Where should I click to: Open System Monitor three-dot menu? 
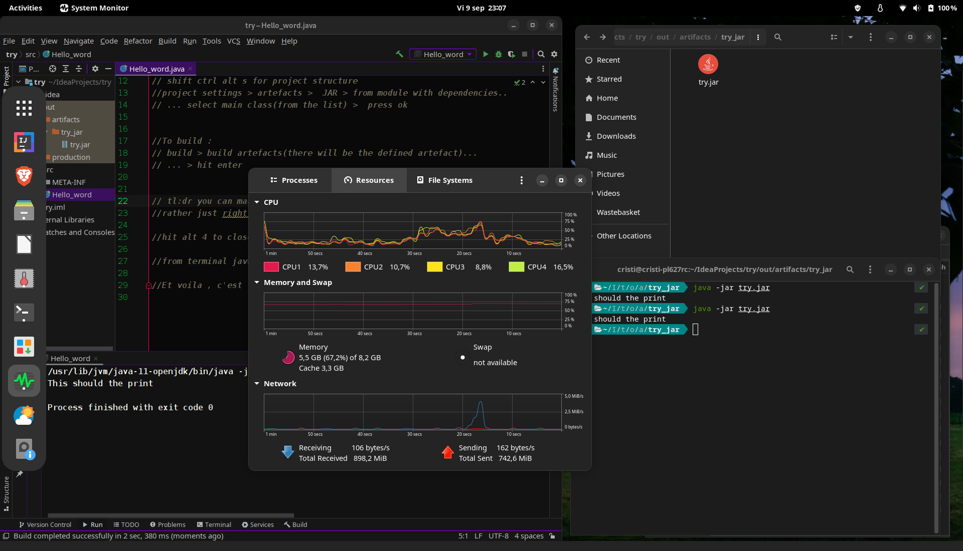pyautogui.click(x=522, y=180)
